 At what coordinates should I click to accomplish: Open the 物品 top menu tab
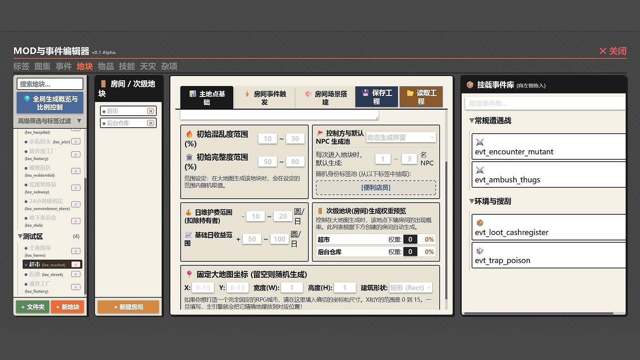pyautogui.click(x=106, y=66)
